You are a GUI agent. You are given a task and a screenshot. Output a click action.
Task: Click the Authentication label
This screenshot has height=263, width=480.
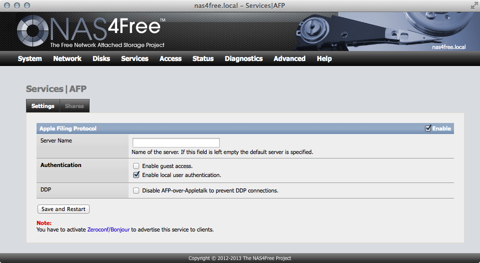[x=61, y=165]
